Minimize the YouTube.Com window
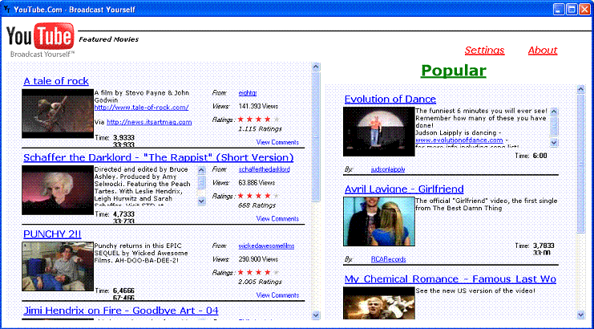 pyautogui.click(x=559, y=9)
